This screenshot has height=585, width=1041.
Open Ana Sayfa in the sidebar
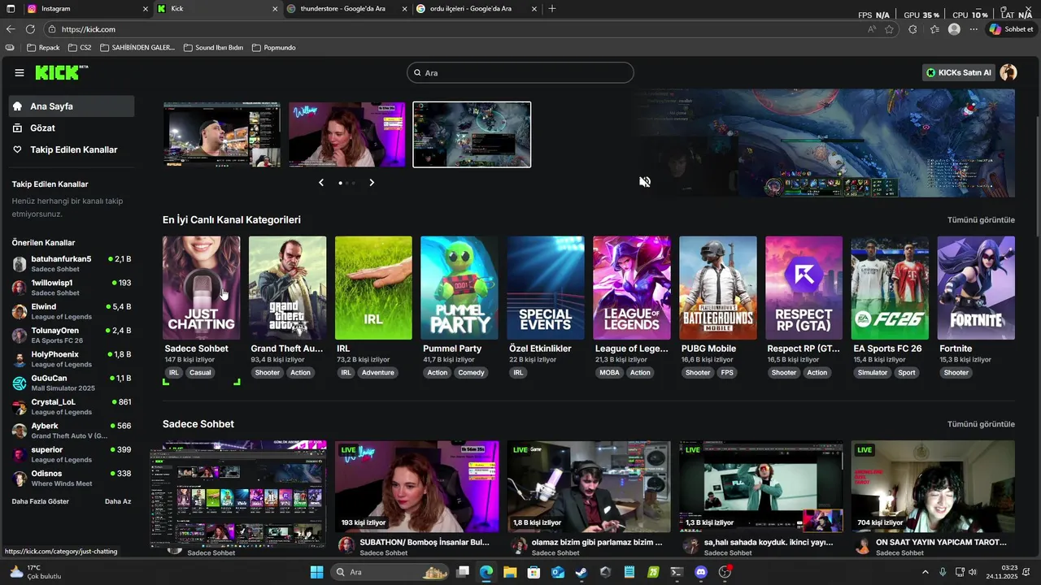point(72,106)
